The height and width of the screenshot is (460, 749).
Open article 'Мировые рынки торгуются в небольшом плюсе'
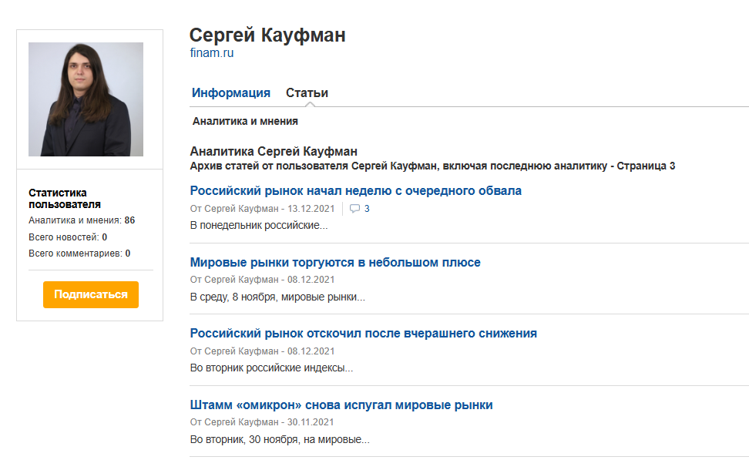tap(335, 263)
